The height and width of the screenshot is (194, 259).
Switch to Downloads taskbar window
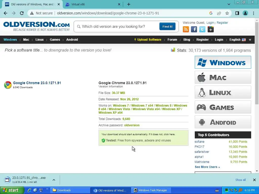70,190
